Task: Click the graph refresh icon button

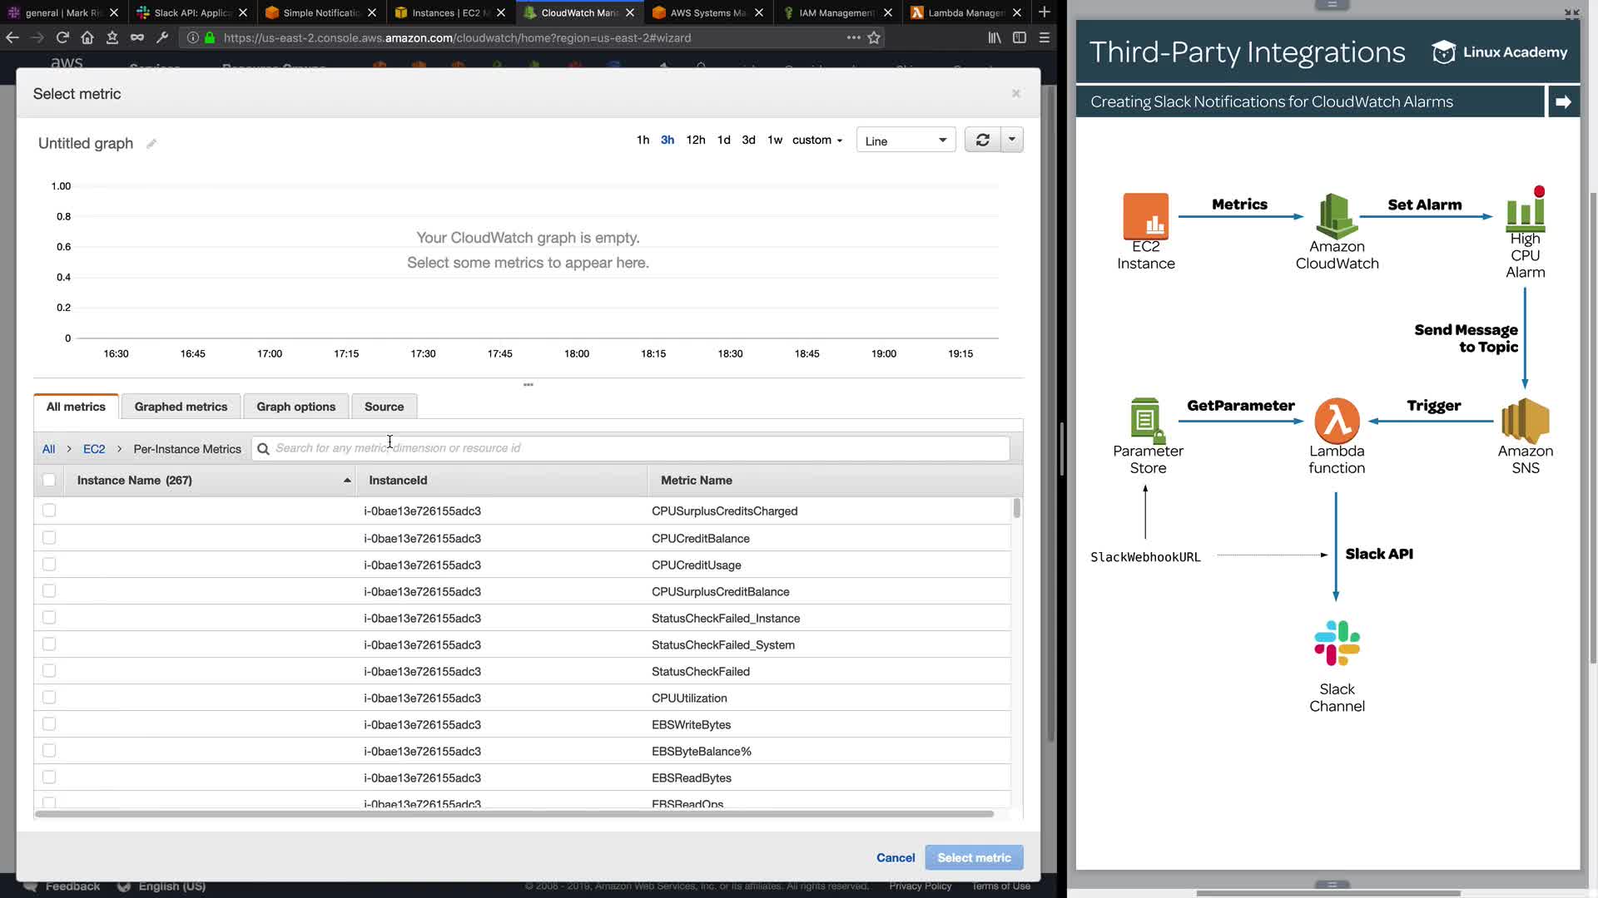Action: [x=982, y=140]
